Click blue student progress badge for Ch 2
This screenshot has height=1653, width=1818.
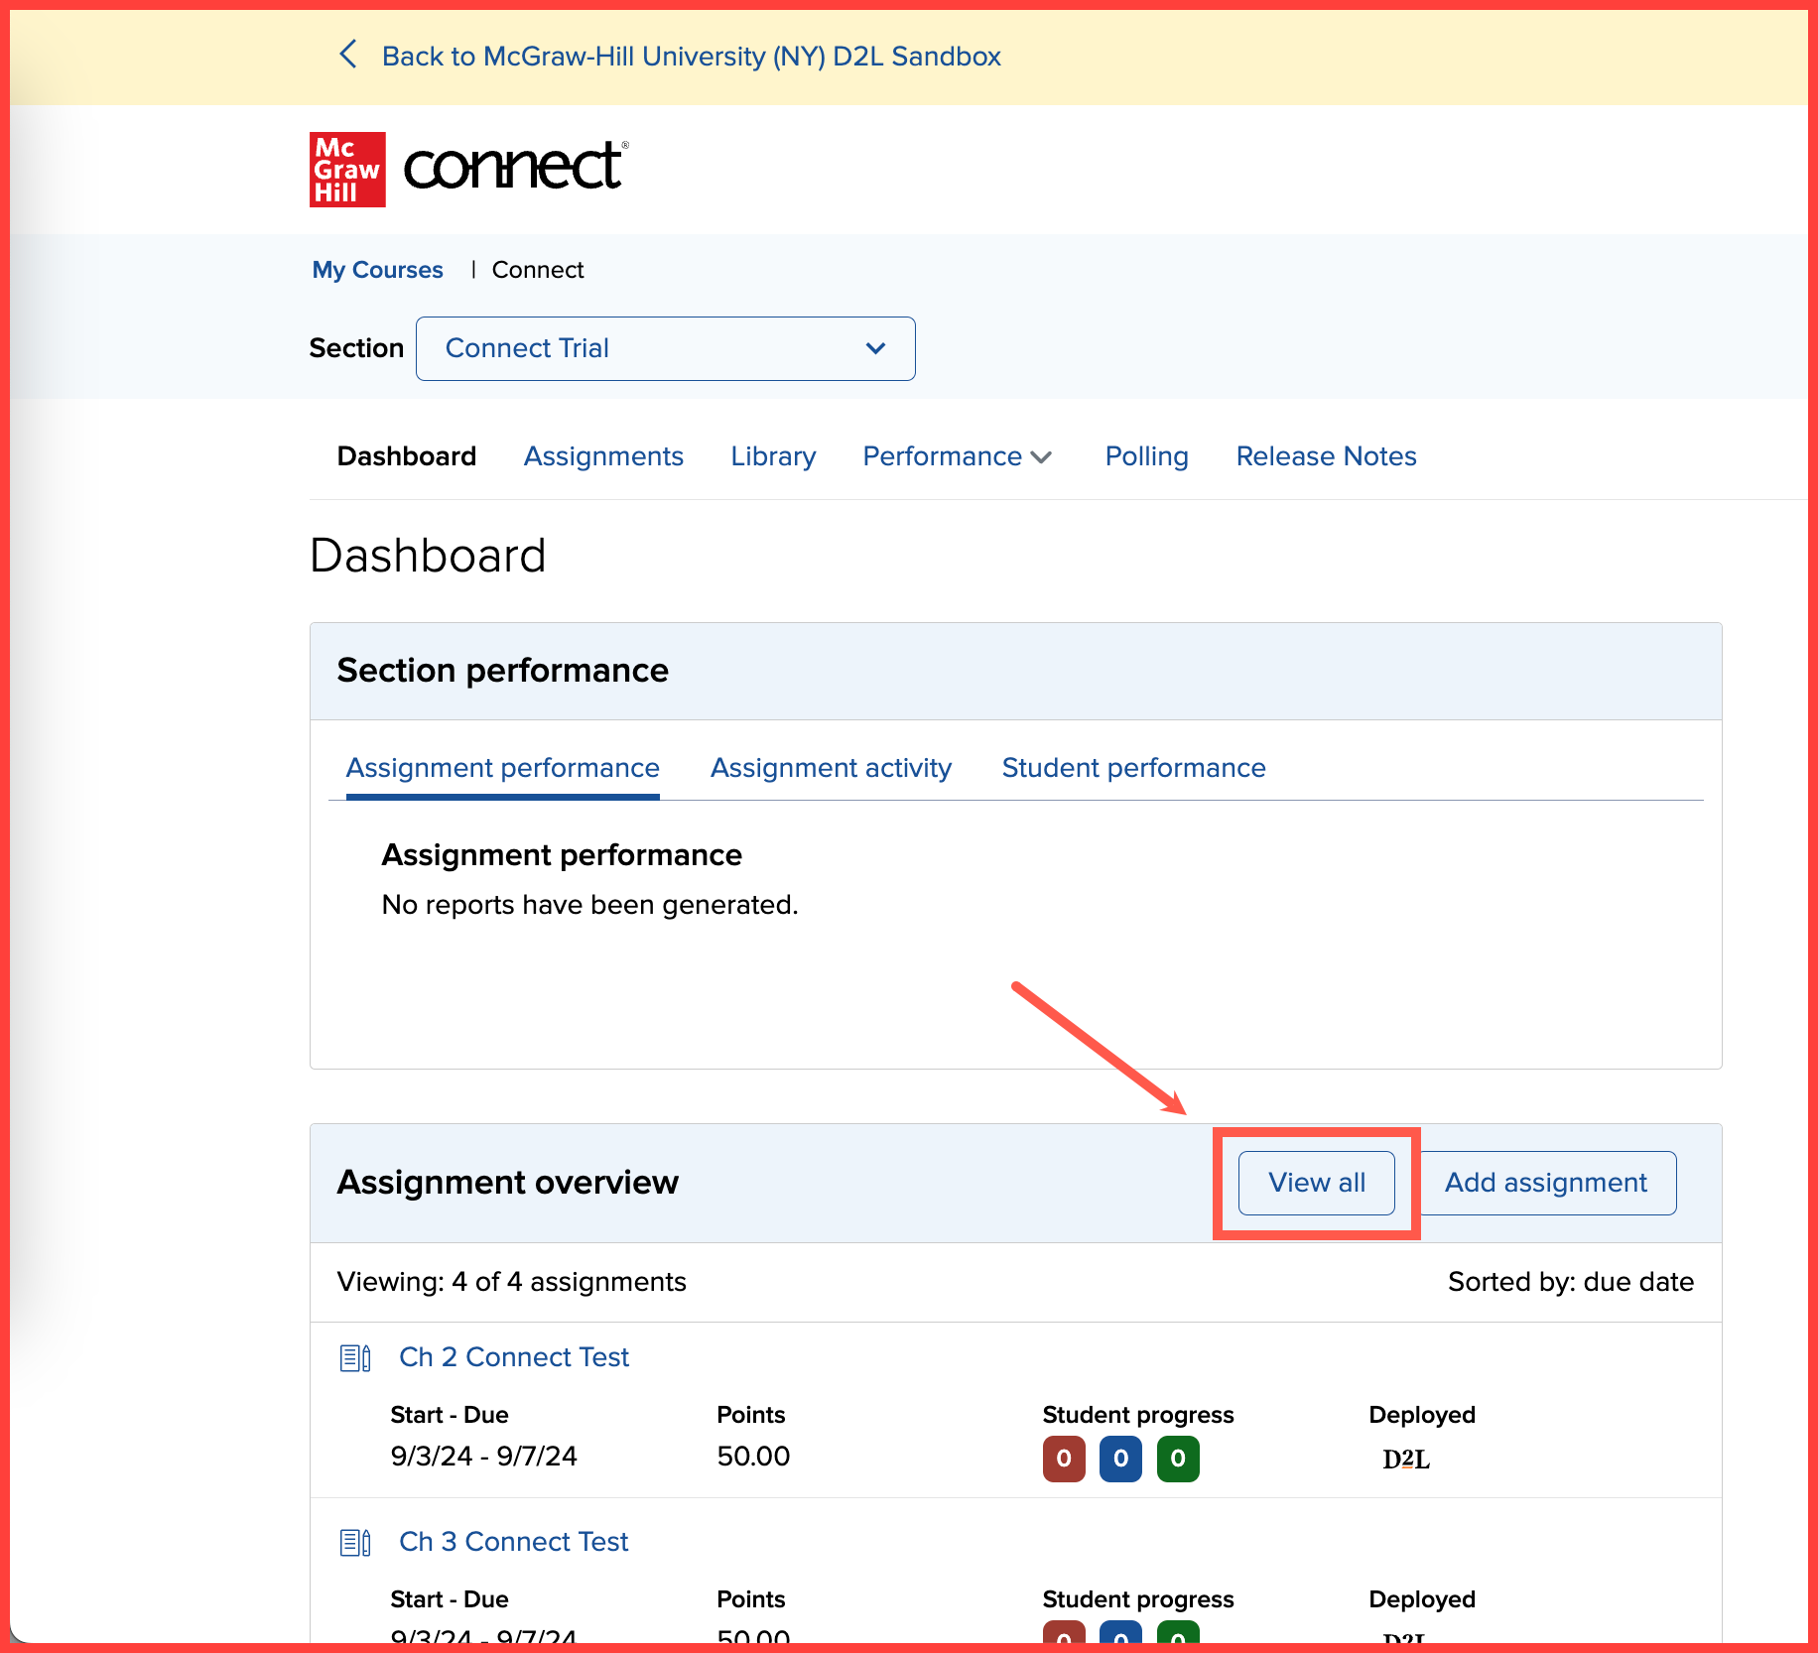(1120, 1459)
